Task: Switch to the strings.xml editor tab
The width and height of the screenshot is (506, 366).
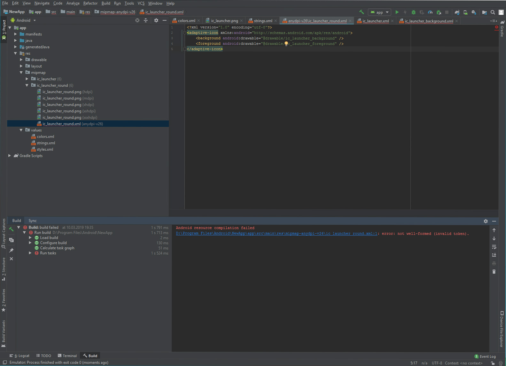Action: point(263,21)
